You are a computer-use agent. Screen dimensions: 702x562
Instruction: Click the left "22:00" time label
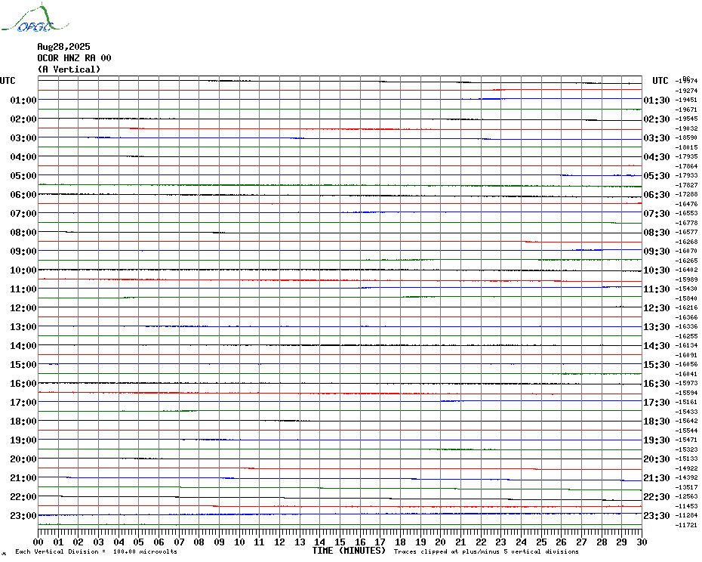point(23,497)
